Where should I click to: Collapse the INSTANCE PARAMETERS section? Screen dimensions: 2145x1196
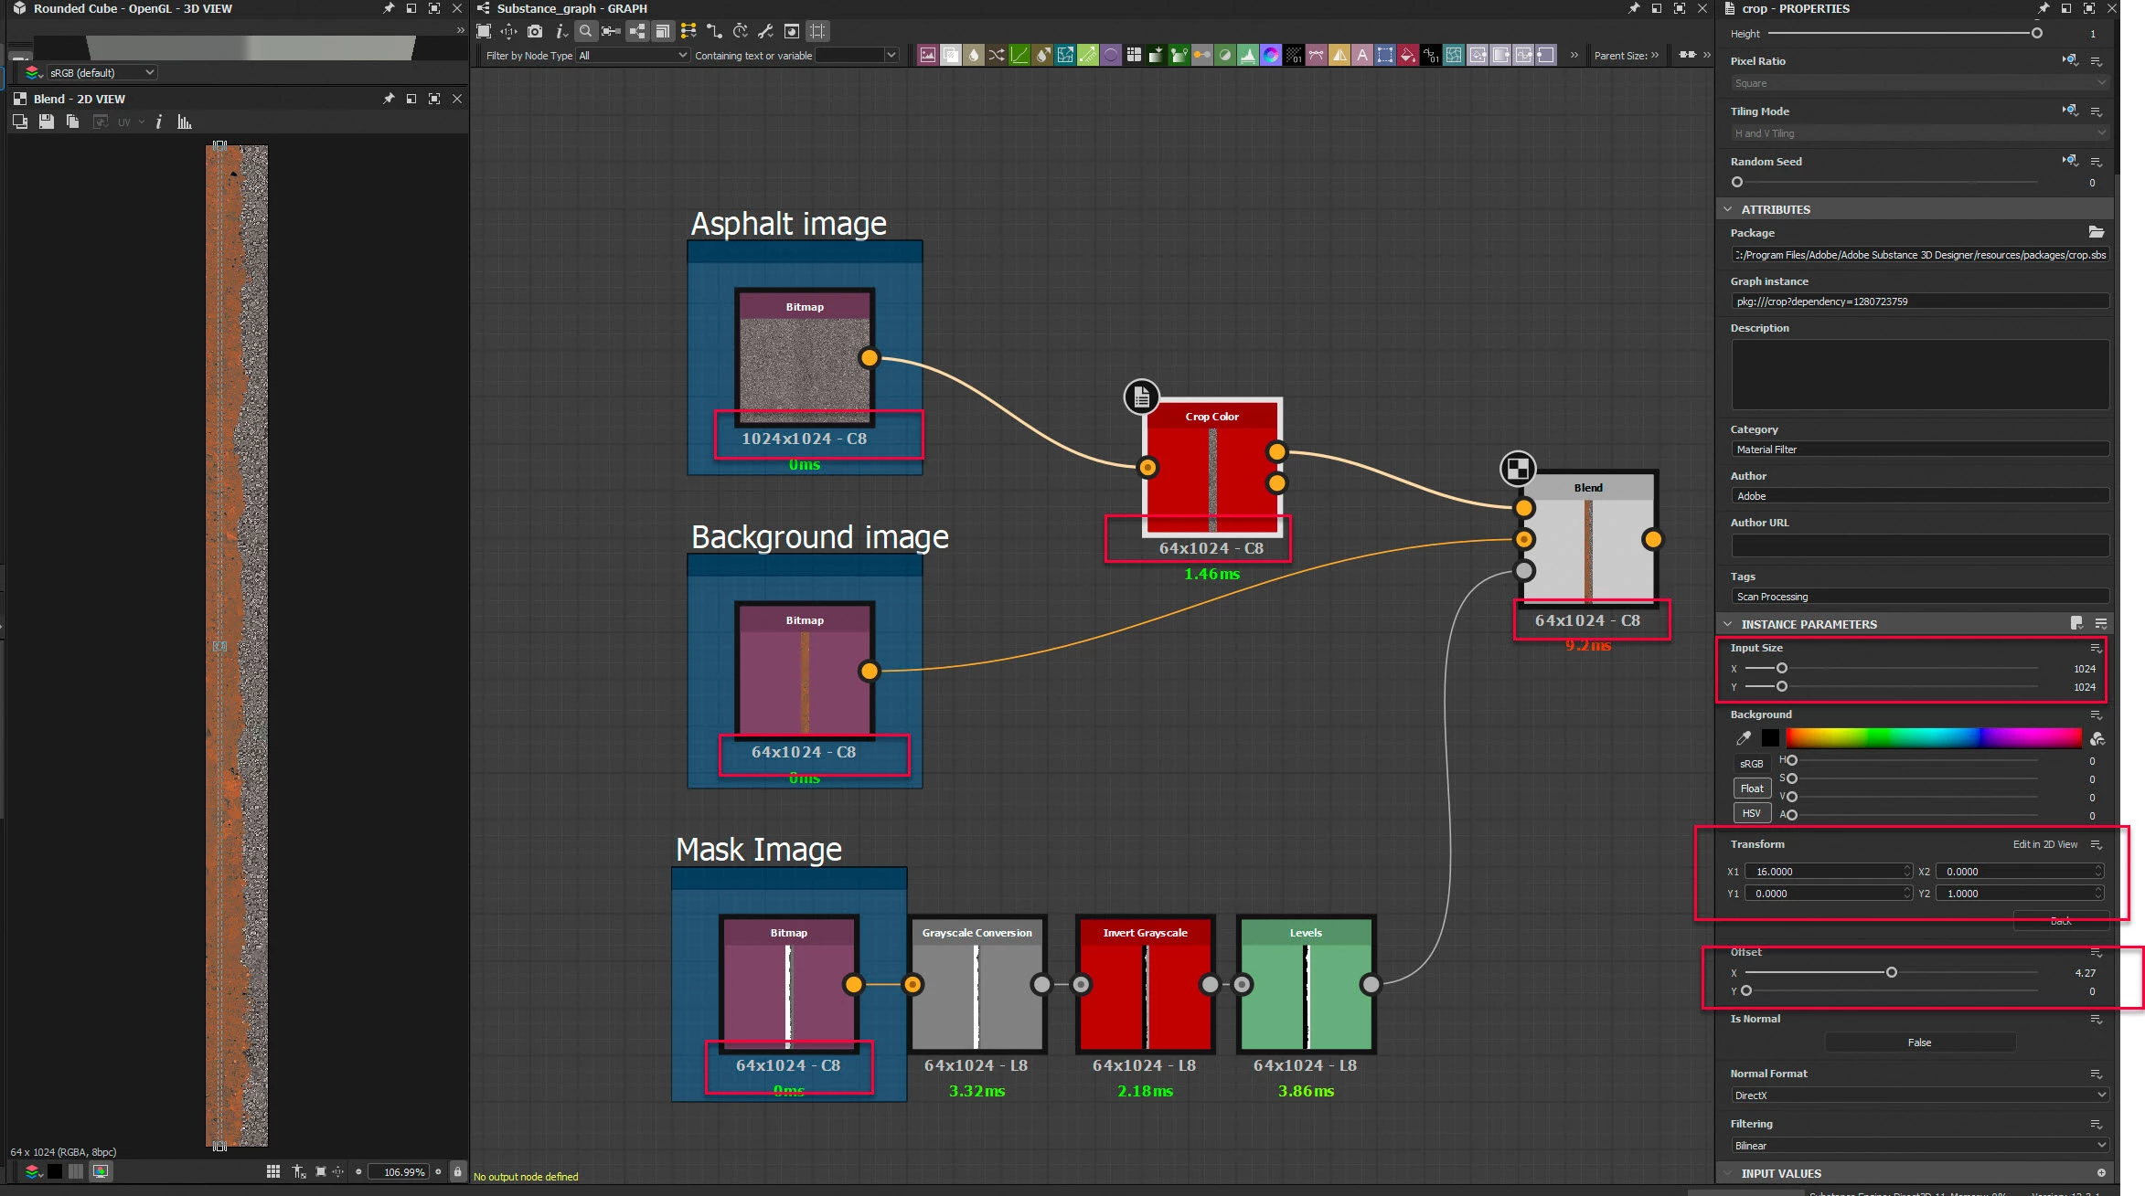coord(1727,624)
